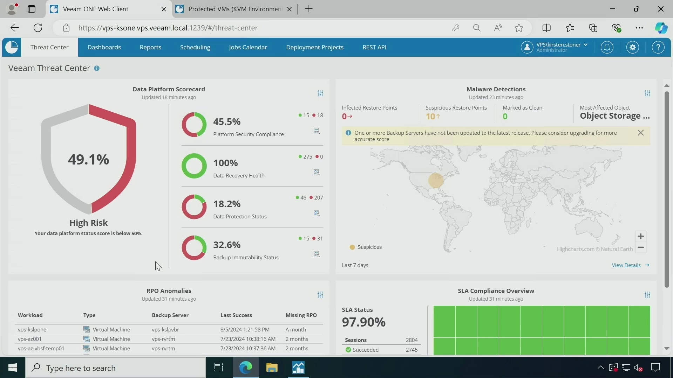Screen dimensions: 673x378
Task: Reload the page with refresh icon
Action: coord(38,28)
